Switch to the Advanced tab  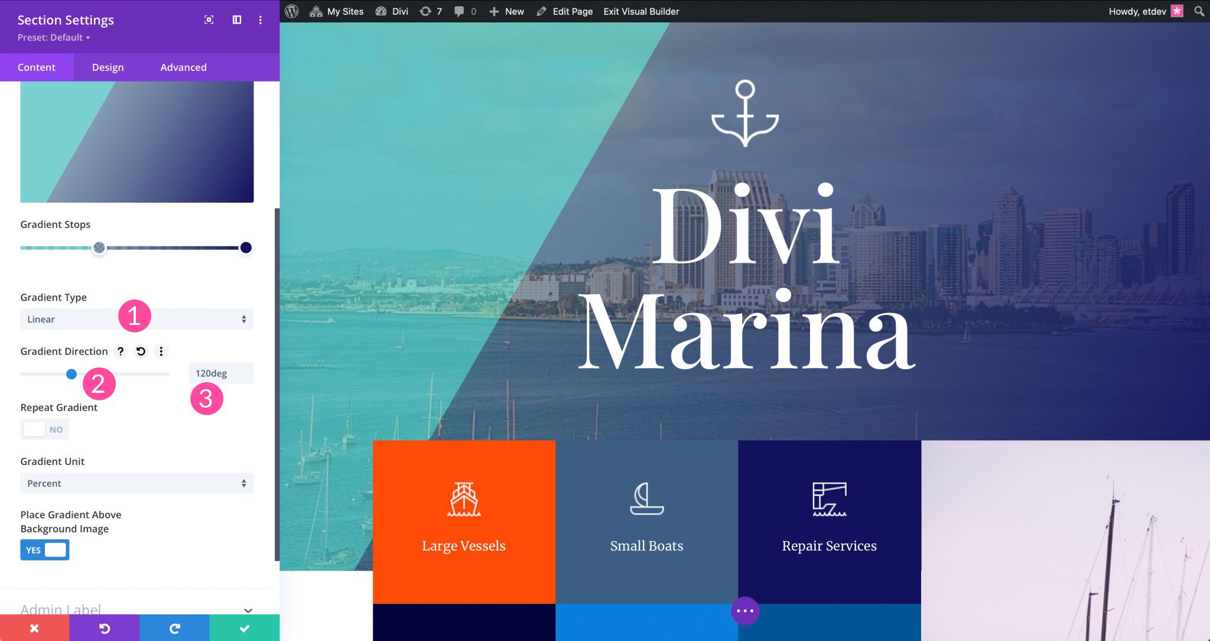tap(183, 67)
